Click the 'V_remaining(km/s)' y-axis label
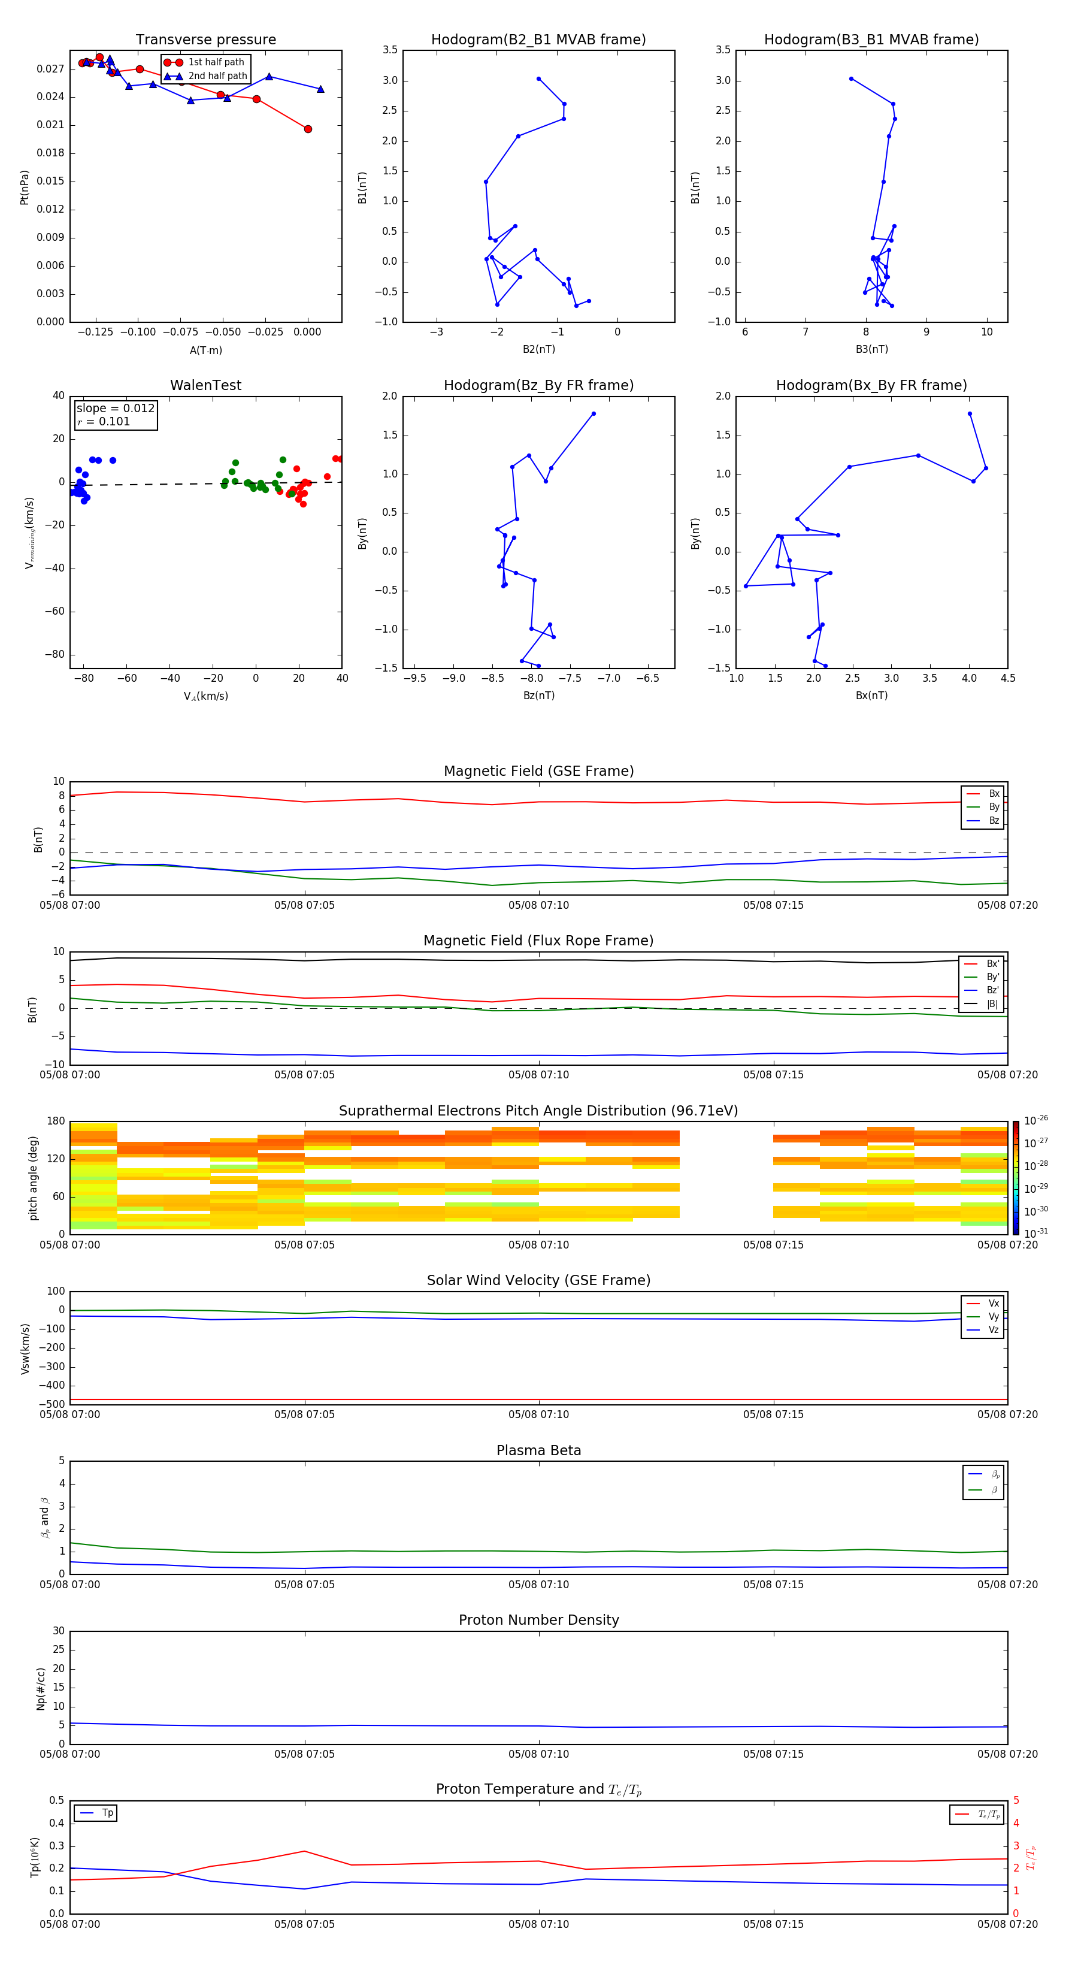The image size is (1078, 1977). click(x=29, y=533)
